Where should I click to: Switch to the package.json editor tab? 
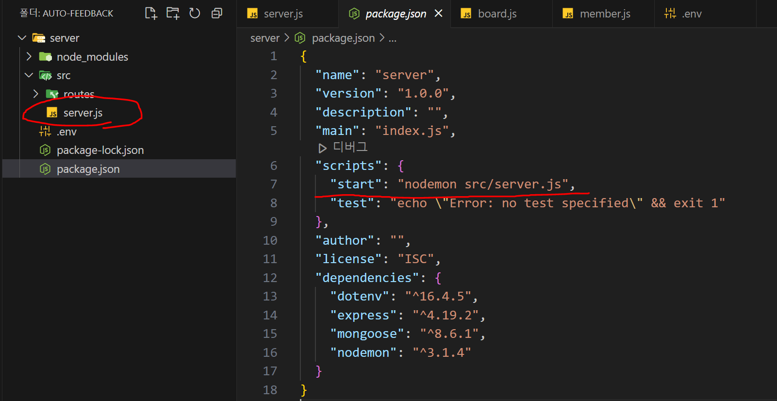coord(396,14)
